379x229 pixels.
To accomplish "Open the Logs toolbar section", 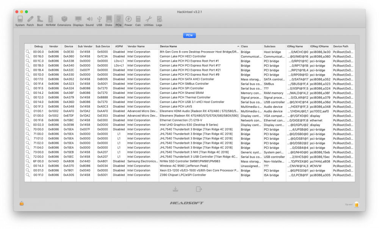I will 159,21.
